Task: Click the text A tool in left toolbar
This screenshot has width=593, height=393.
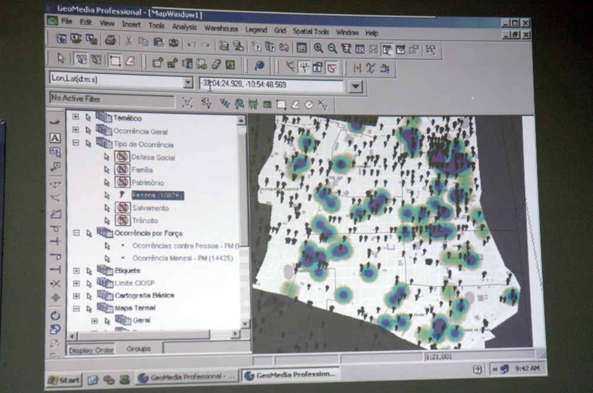Action: pyautogui.click(x=55, y=138)
